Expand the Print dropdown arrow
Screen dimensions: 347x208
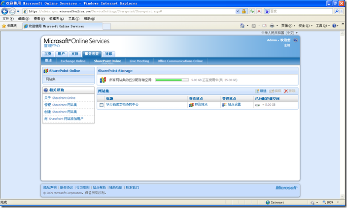click(x=277, y=26)
